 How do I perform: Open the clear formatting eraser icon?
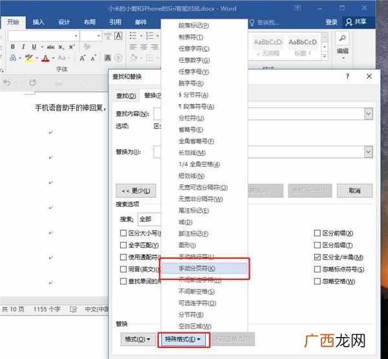click(87, 47)
